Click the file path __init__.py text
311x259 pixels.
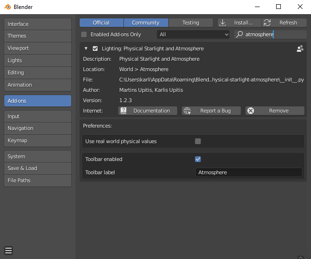point(212,80)
